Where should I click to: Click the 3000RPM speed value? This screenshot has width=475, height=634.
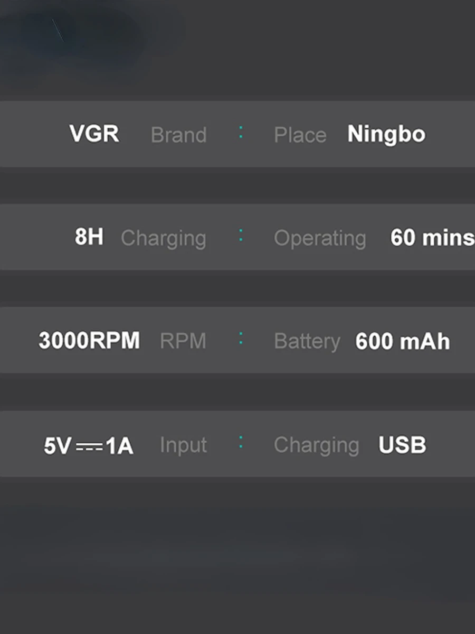pos(89,341)
